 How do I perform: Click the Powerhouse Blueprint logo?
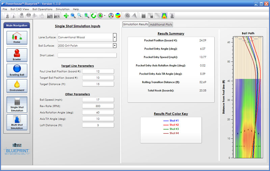pyautogui.click(x=17, y=149)
